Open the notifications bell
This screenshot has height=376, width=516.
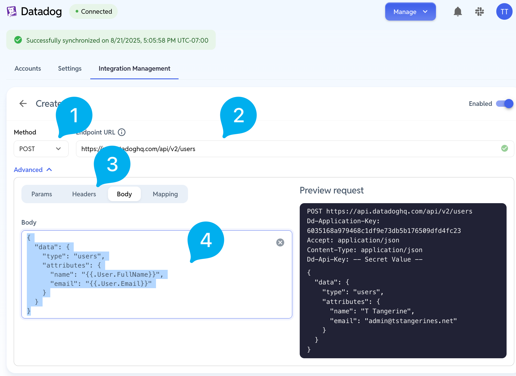click(458, 12)
